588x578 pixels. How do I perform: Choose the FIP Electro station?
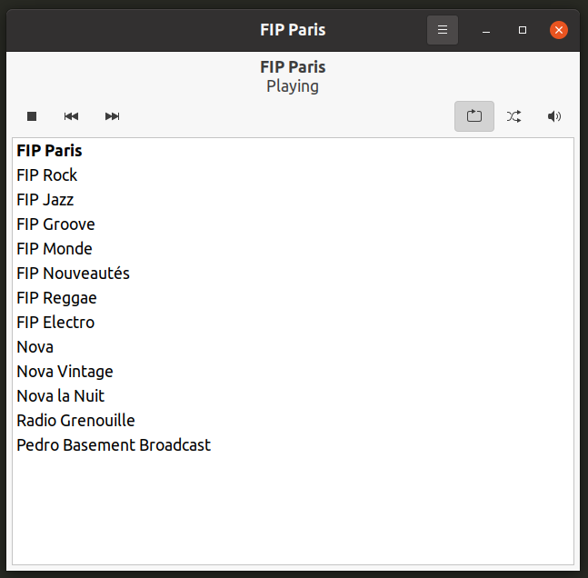55,323
